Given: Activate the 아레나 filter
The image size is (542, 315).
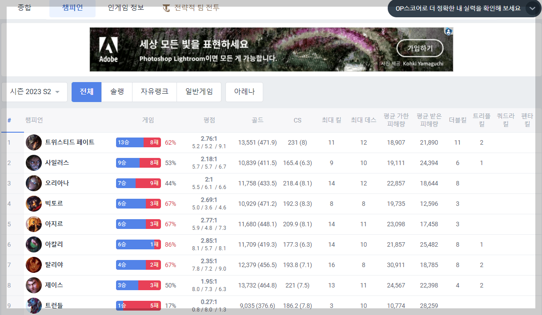Looking at the screenshot, I should pos(244,92).
